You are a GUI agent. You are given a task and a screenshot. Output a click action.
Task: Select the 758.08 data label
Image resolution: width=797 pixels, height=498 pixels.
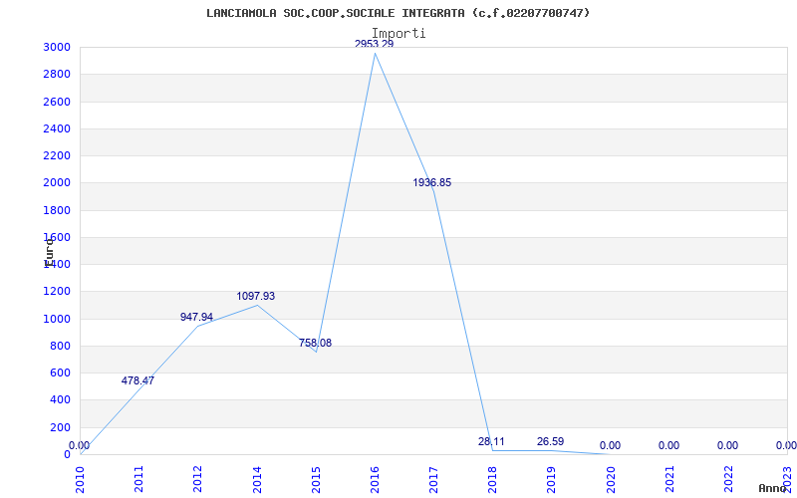[315, 343]
